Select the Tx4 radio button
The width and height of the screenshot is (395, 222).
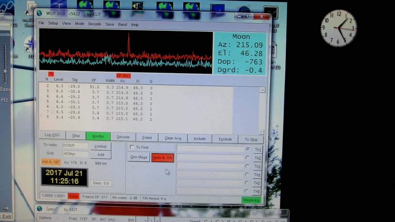tap(247, 174)
